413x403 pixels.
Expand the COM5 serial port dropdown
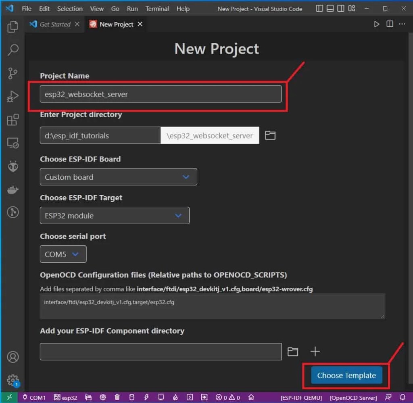pyautogui.click(x=63, y=254)
